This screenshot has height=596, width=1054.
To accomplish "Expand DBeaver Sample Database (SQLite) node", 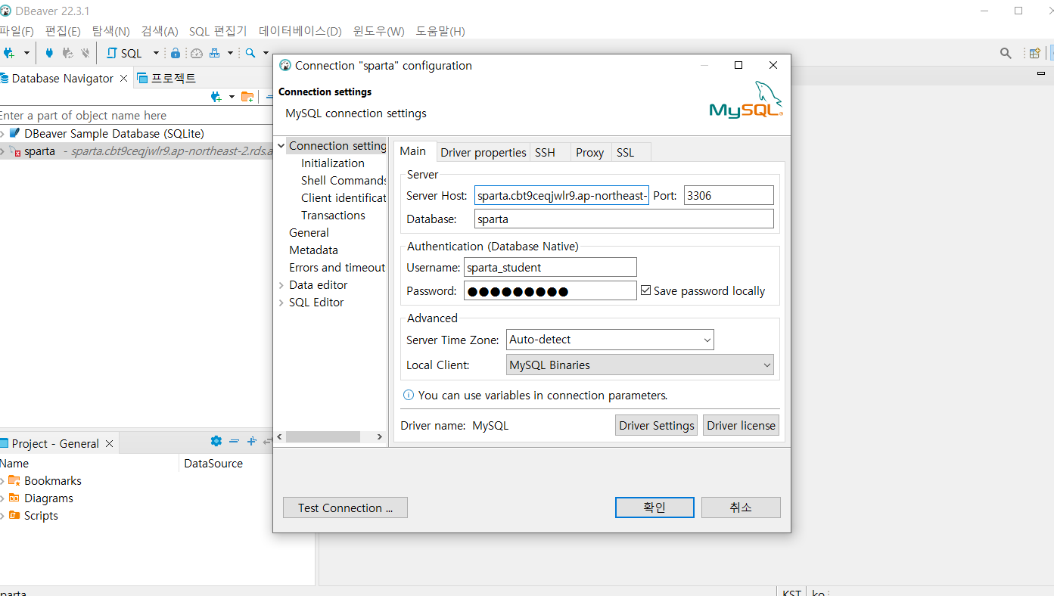I will pyautogui.click(x=3, y=133).
